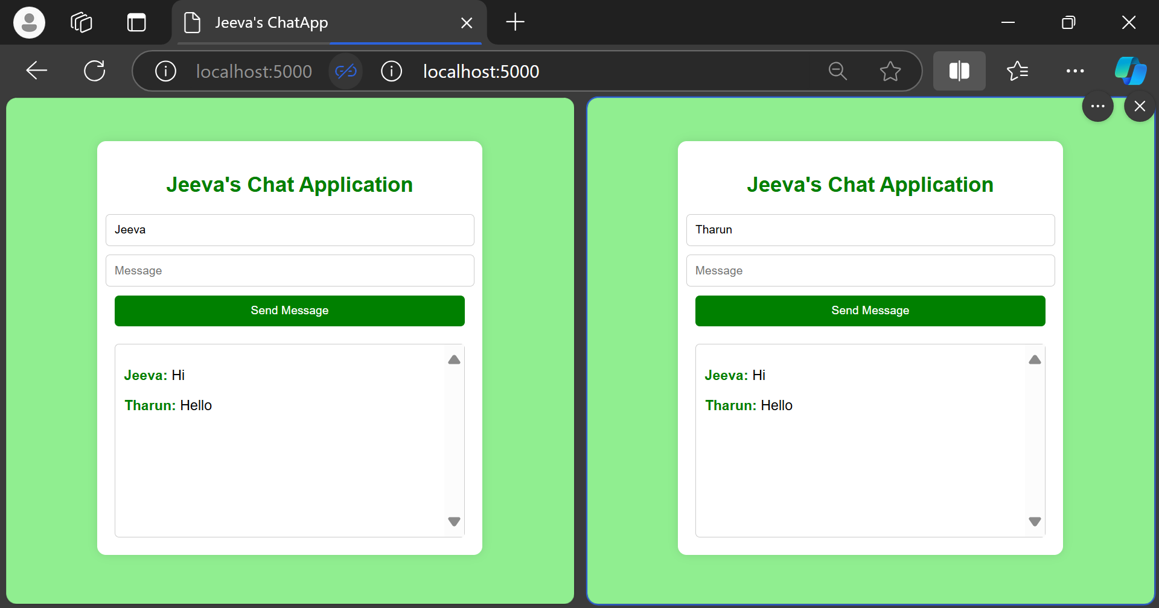Image resolution: width=1159 pixels, height=608 pixels.
Task: Click scroll up arrow in left chat box
Action: pyautogui.click(x=455, y=359)
